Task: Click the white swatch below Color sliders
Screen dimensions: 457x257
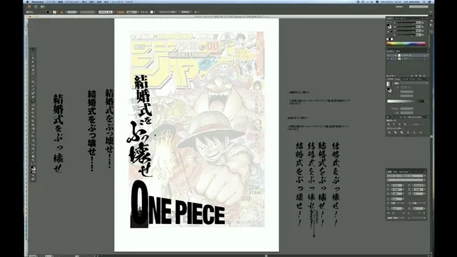Action: pos(392,39)
